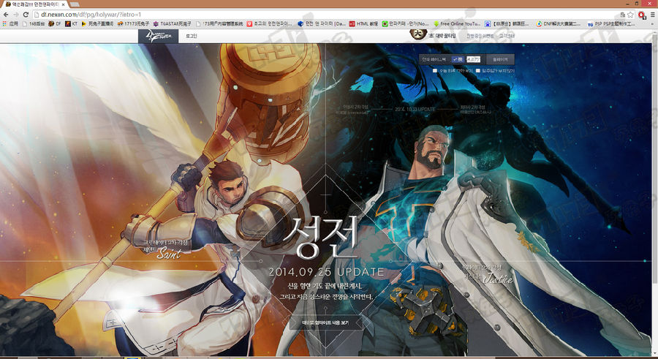Open the PSP bookmark
This screenshot has width=658, height=359.
pyautogui.click(x=611, y=24)
